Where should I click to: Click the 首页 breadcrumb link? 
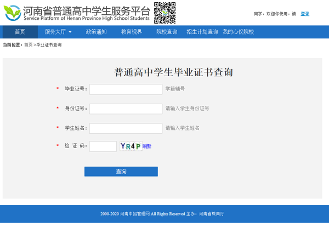(x=29, y=44)
